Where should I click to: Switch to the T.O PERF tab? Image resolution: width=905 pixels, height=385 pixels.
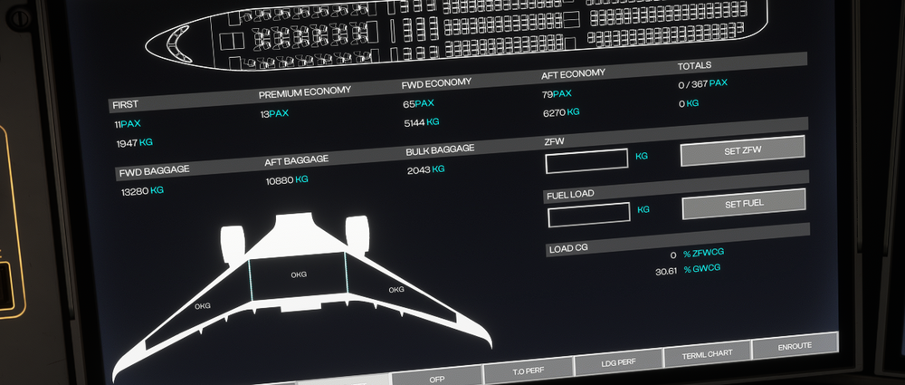coord(529,369)
